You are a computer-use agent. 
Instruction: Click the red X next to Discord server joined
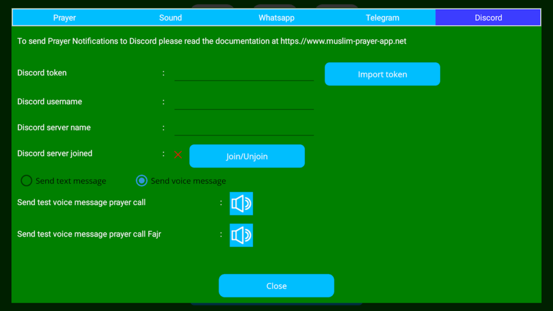[178, 154]
